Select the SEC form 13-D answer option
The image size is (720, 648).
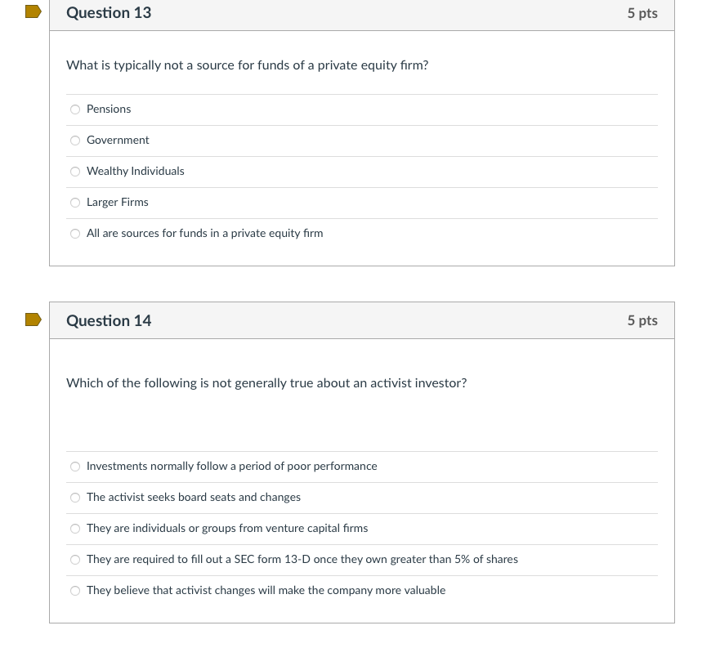(x=75, y=560)
